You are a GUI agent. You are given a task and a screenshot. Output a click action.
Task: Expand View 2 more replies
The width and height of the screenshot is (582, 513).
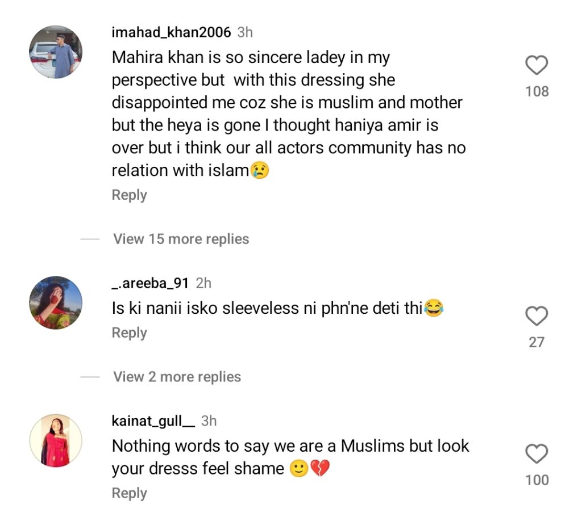(x=177, y=377)
